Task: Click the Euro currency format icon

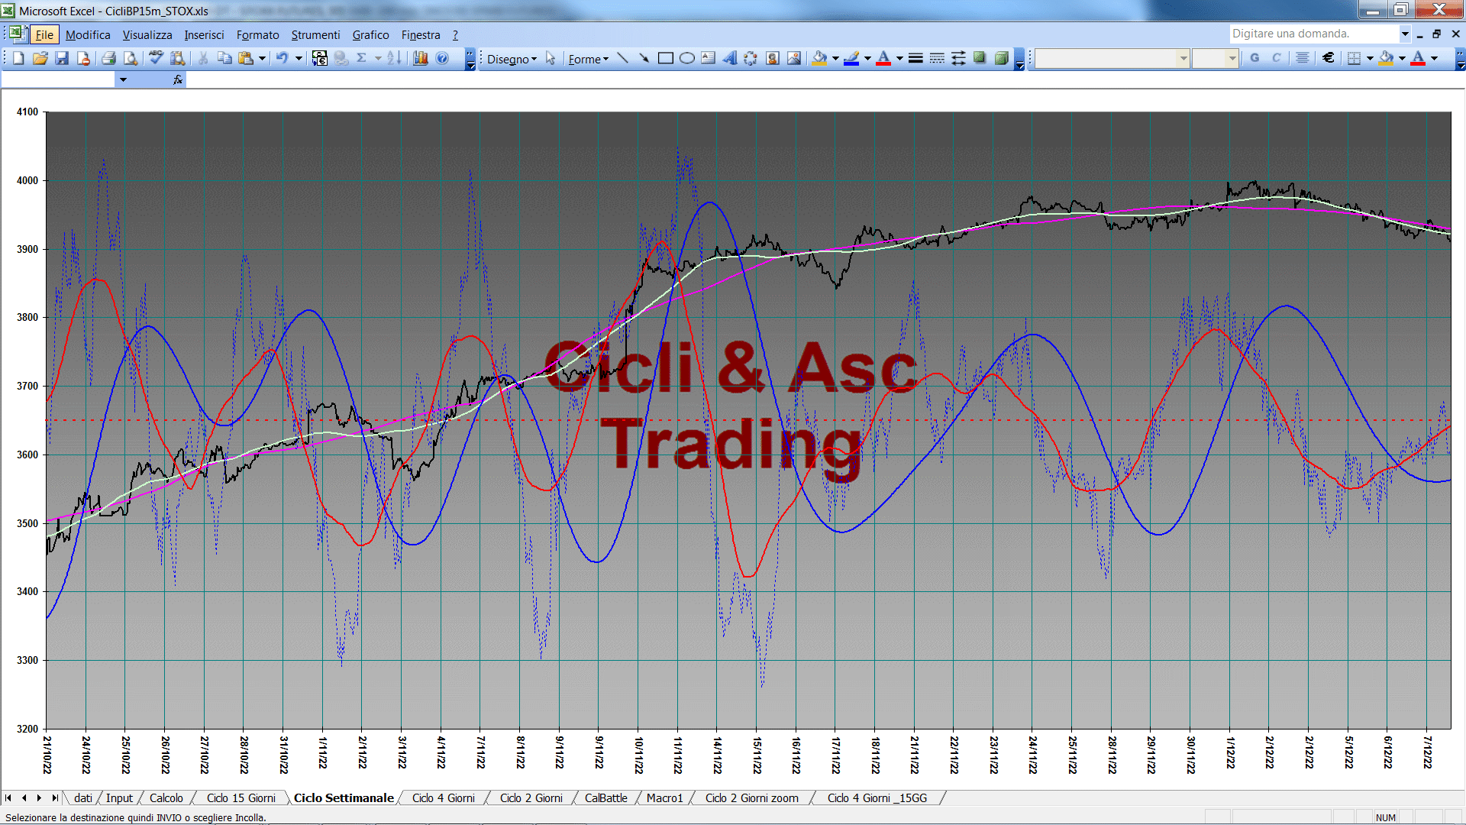Action: pos(1329,58)
